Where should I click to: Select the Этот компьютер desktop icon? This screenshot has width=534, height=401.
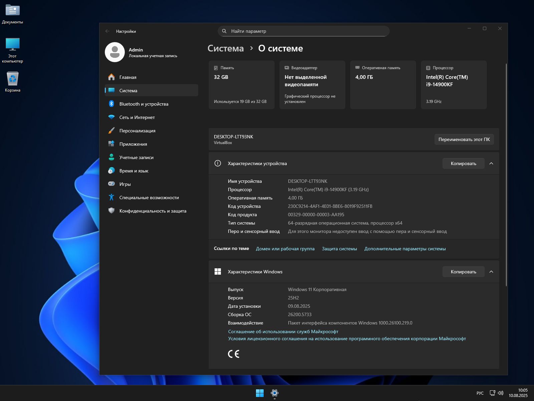coord(12,50)
